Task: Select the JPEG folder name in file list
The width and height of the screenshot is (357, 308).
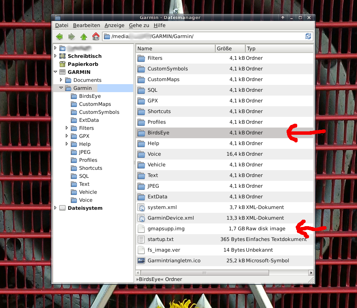Action: (x=153, y=186)
